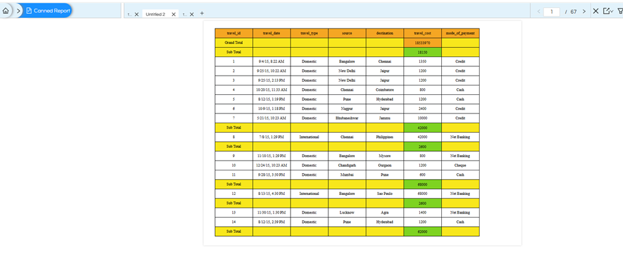Open the export options dropdown
Image resolution: width=623 pixels, height=256 pixels.
(x=608, y=11)
